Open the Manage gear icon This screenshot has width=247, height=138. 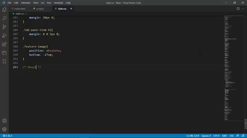tap(4, 129)
